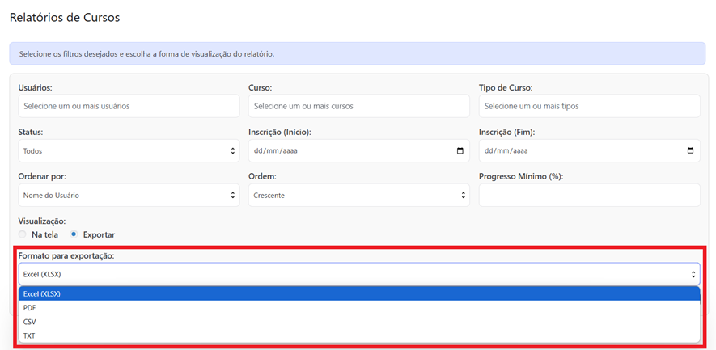
Task: Click the Formato para exportação select box
Action: (x=358, y=275)
